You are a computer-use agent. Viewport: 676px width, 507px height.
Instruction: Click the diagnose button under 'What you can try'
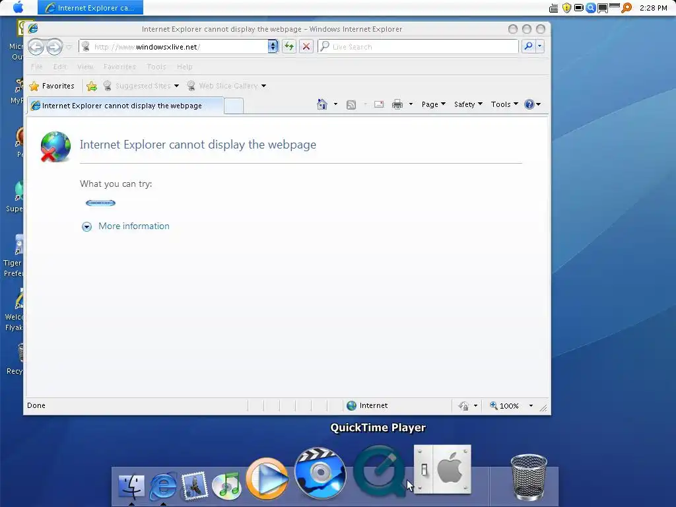tap(100, 203)
